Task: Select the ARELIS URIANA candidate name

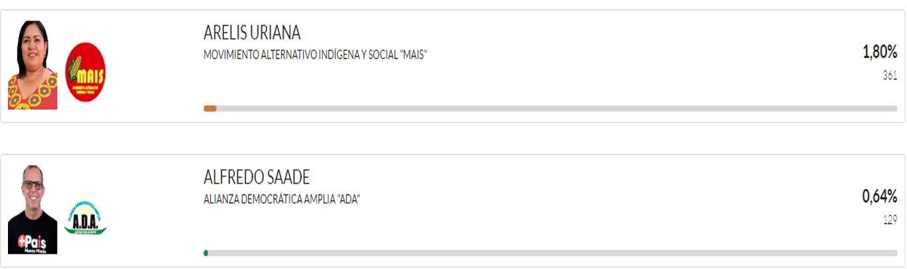Action: coord(252,32)
